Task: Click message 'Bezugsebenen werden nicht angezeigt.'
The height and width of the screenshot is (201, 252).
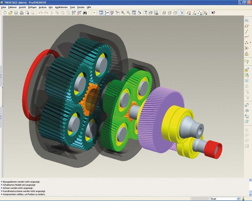Action: [x=22, y=182]
